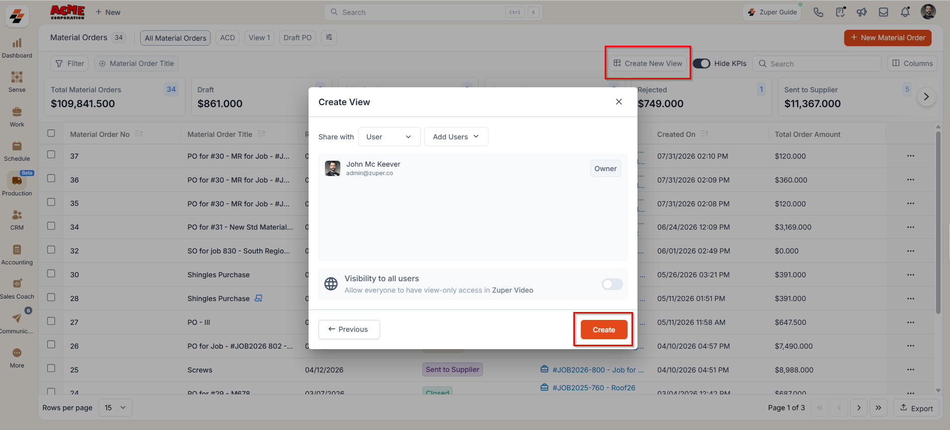Open Schedule in the sidebar
Screen dimensions: 950x430
[17, 151]
